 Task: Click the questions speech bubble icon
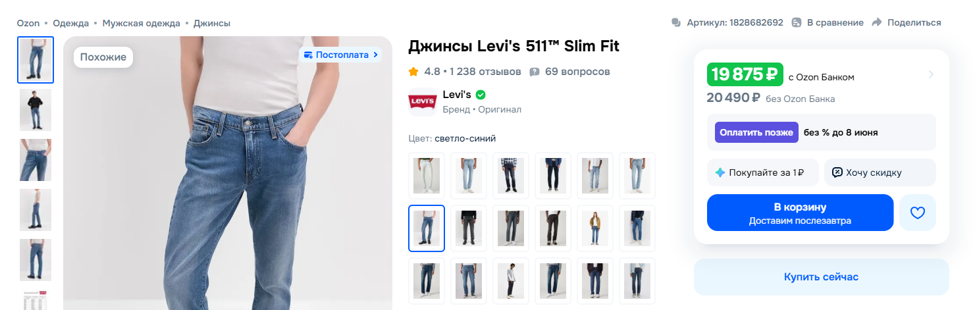click(x=535, y=71)
